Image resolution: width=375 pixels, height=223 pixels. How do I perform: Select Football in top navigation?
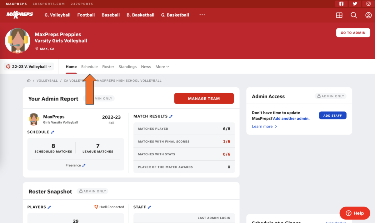86,15
